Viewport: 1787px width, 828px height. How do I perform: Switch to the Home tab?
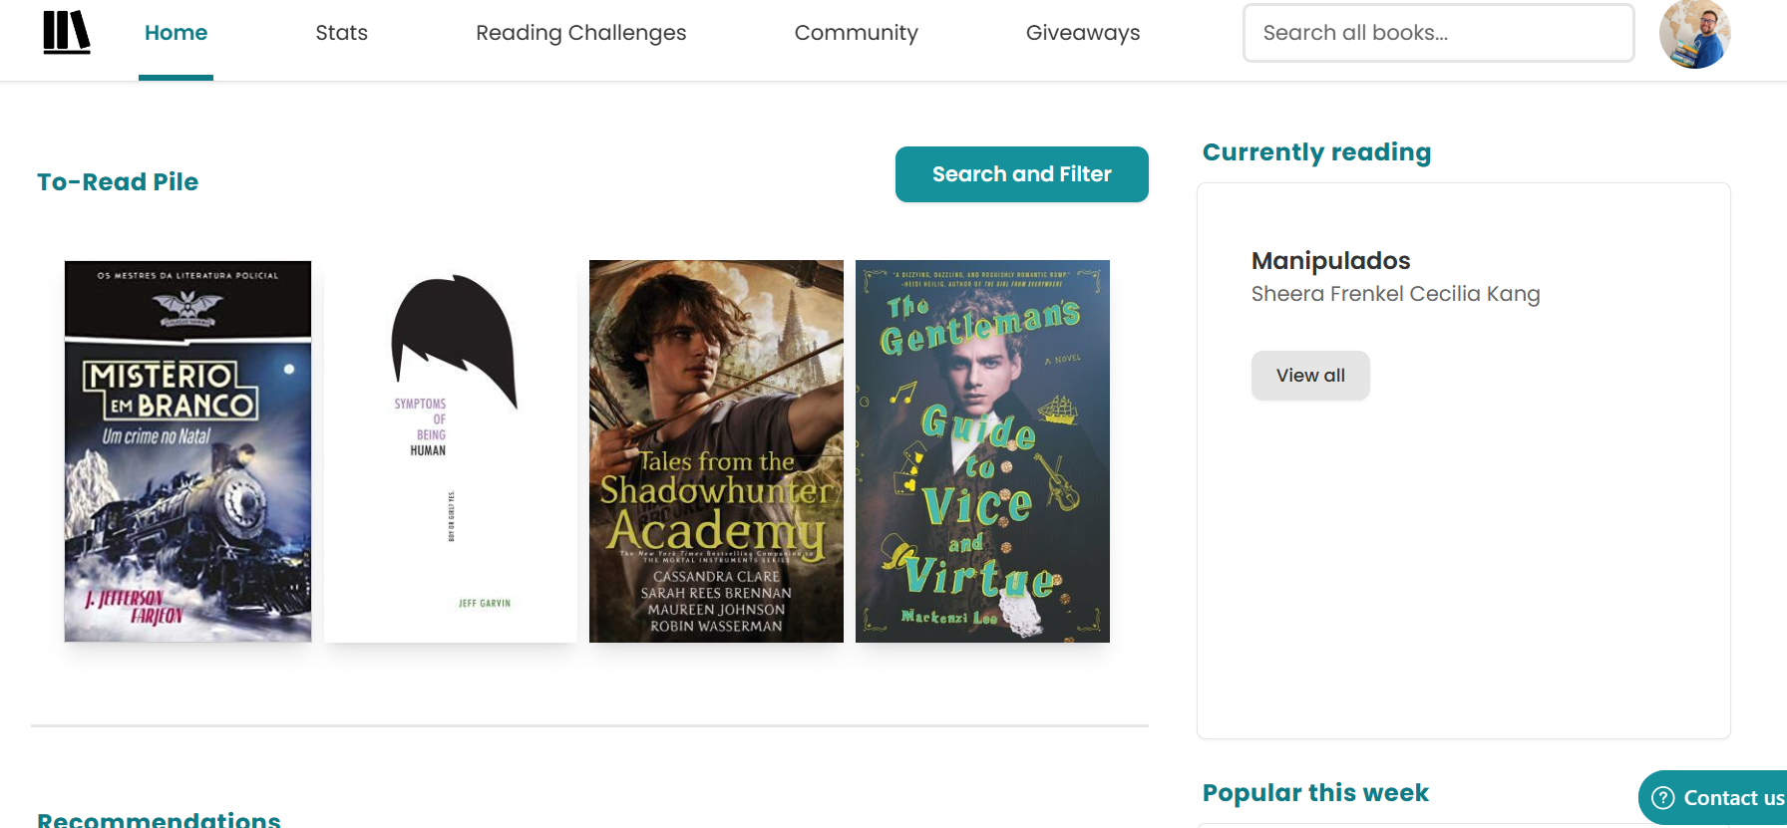176,33
